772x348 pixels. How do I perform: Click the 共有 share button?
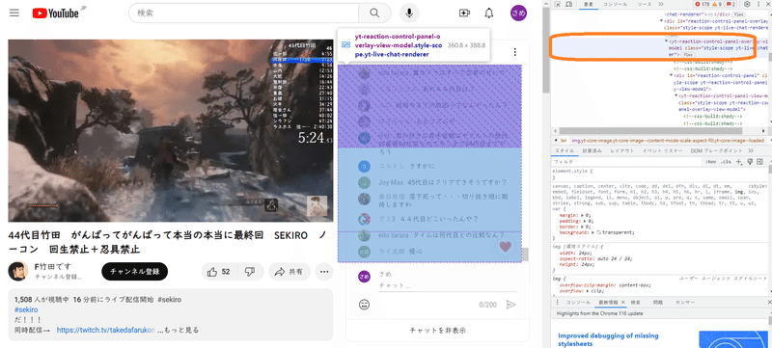tap(289, 271)
